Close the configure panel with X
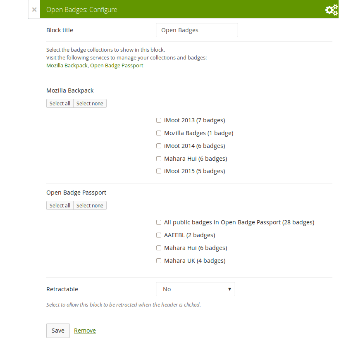The image size is (339, 345). point(34,10)
